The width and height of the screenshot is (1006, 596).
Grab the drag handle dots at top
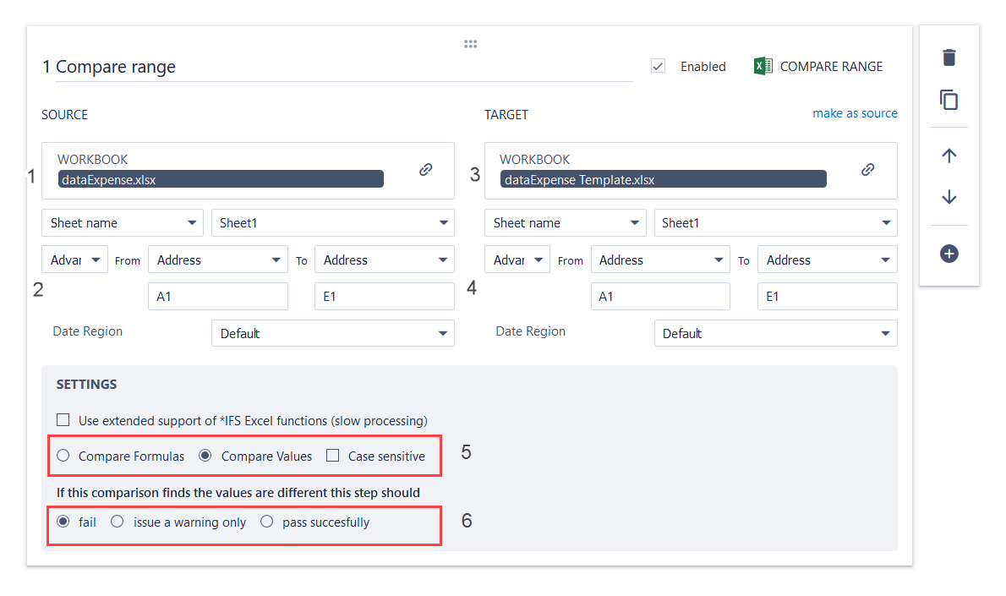471,44
